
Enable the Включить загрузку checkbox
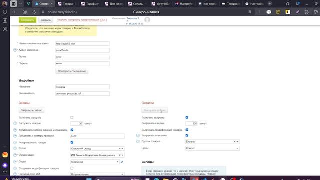pos(72,118)
